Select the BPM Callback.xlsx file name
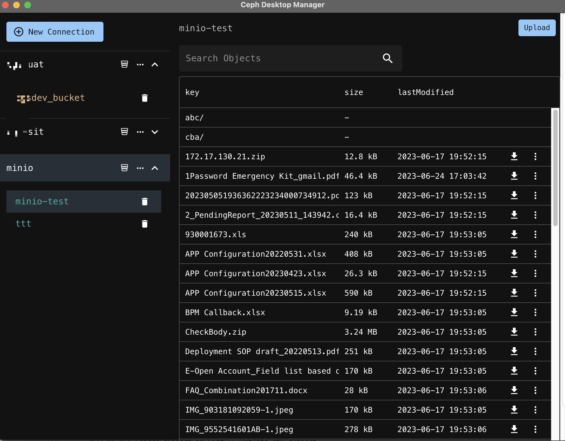Viewport: 565px width, 441px height. click(x=225, y=312)
